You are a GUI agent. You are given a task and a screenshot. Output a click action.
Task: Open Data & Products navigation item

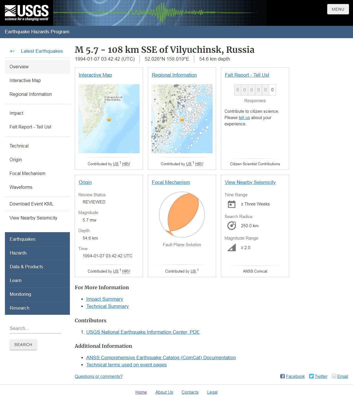click(37, 267)
